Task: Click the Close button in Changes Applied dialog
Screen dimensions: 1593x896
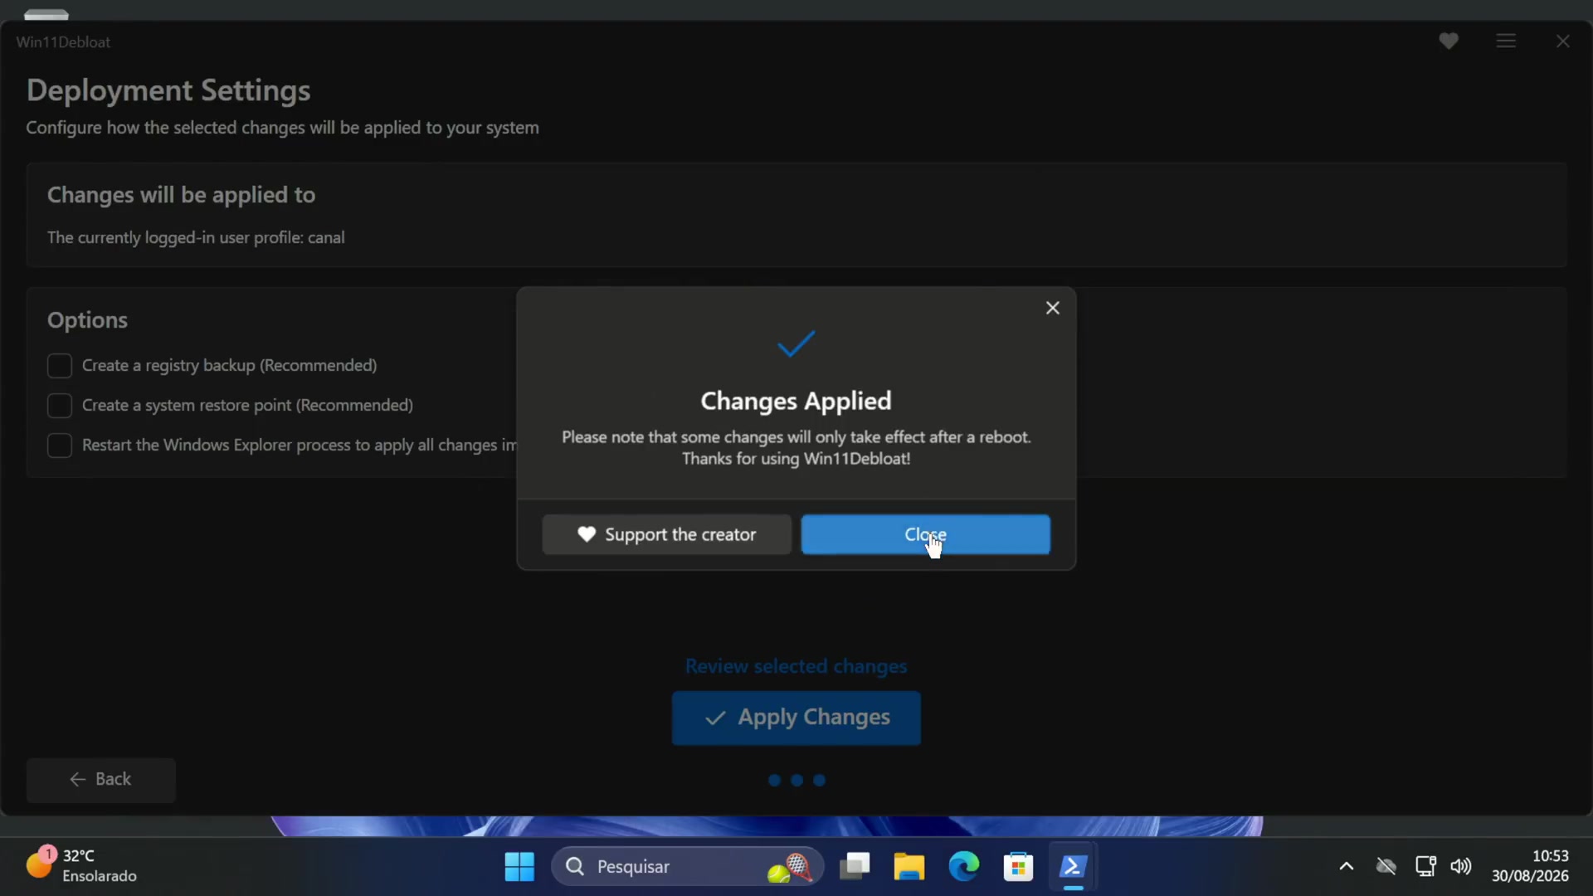Action: (x=925, y=534)
